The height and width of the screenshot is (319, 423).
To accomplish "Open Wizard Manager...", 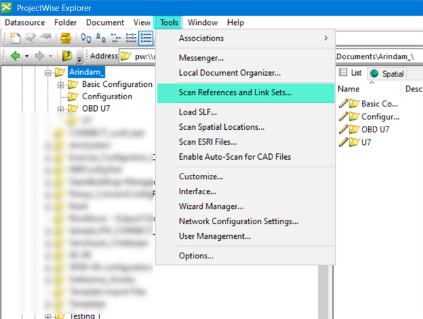I will click(246, 206).
